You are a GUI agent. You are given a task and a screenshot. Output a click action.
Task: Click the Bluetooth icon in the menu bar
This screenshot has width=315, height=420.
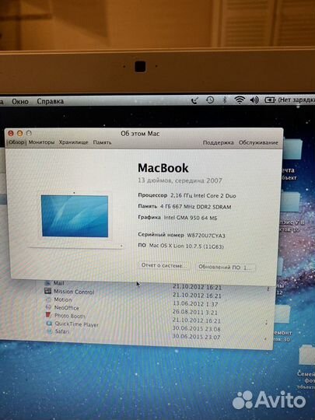click(x=225, y=100)
